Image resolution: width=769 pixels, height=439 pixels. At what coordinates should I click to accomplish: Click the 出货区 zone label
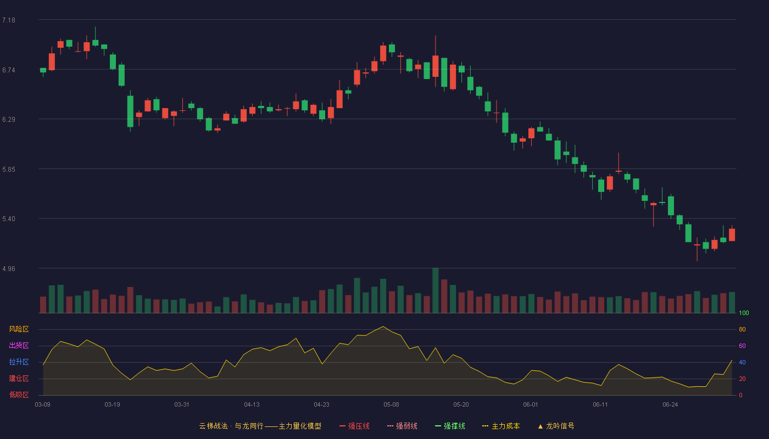(x=19, y=346)
